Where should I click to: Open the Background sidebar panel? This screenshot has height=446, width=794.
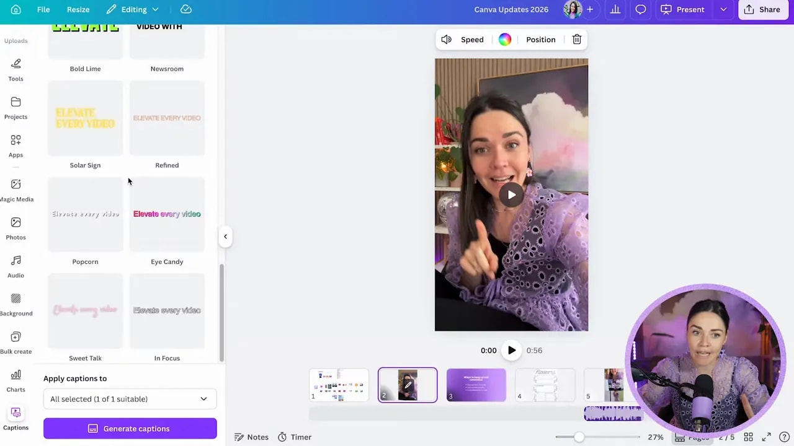[x=16, y=304]
